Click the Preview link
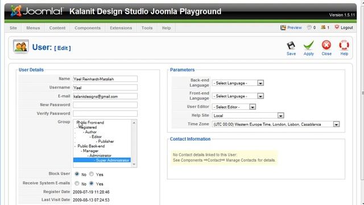This screenshot has width=364, height=205. [295, 28]
